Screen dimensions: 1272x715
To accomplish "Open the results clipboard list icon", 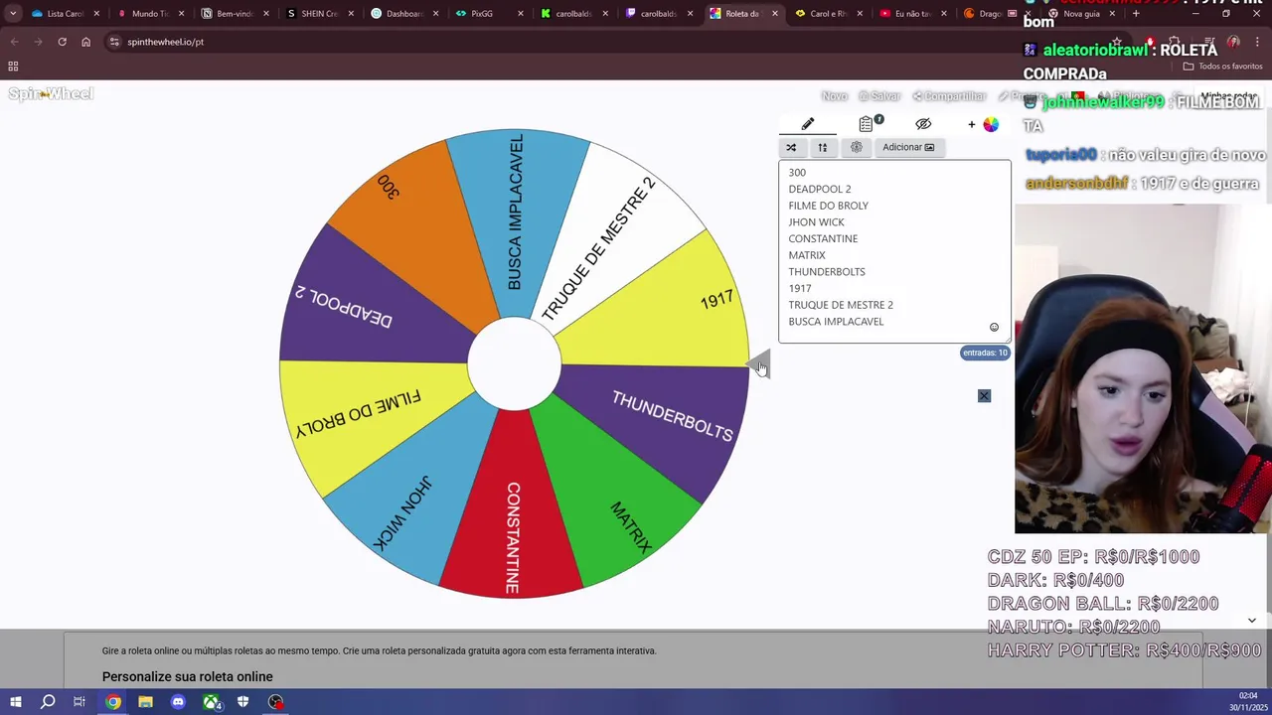I will coord(868,124).
